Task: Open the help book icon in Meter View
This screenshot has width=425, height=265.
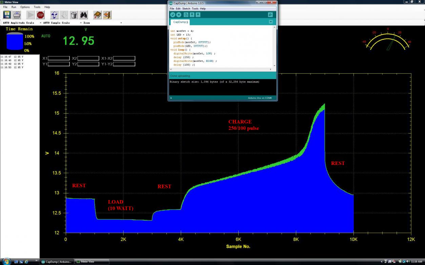Action: (98, 15)
